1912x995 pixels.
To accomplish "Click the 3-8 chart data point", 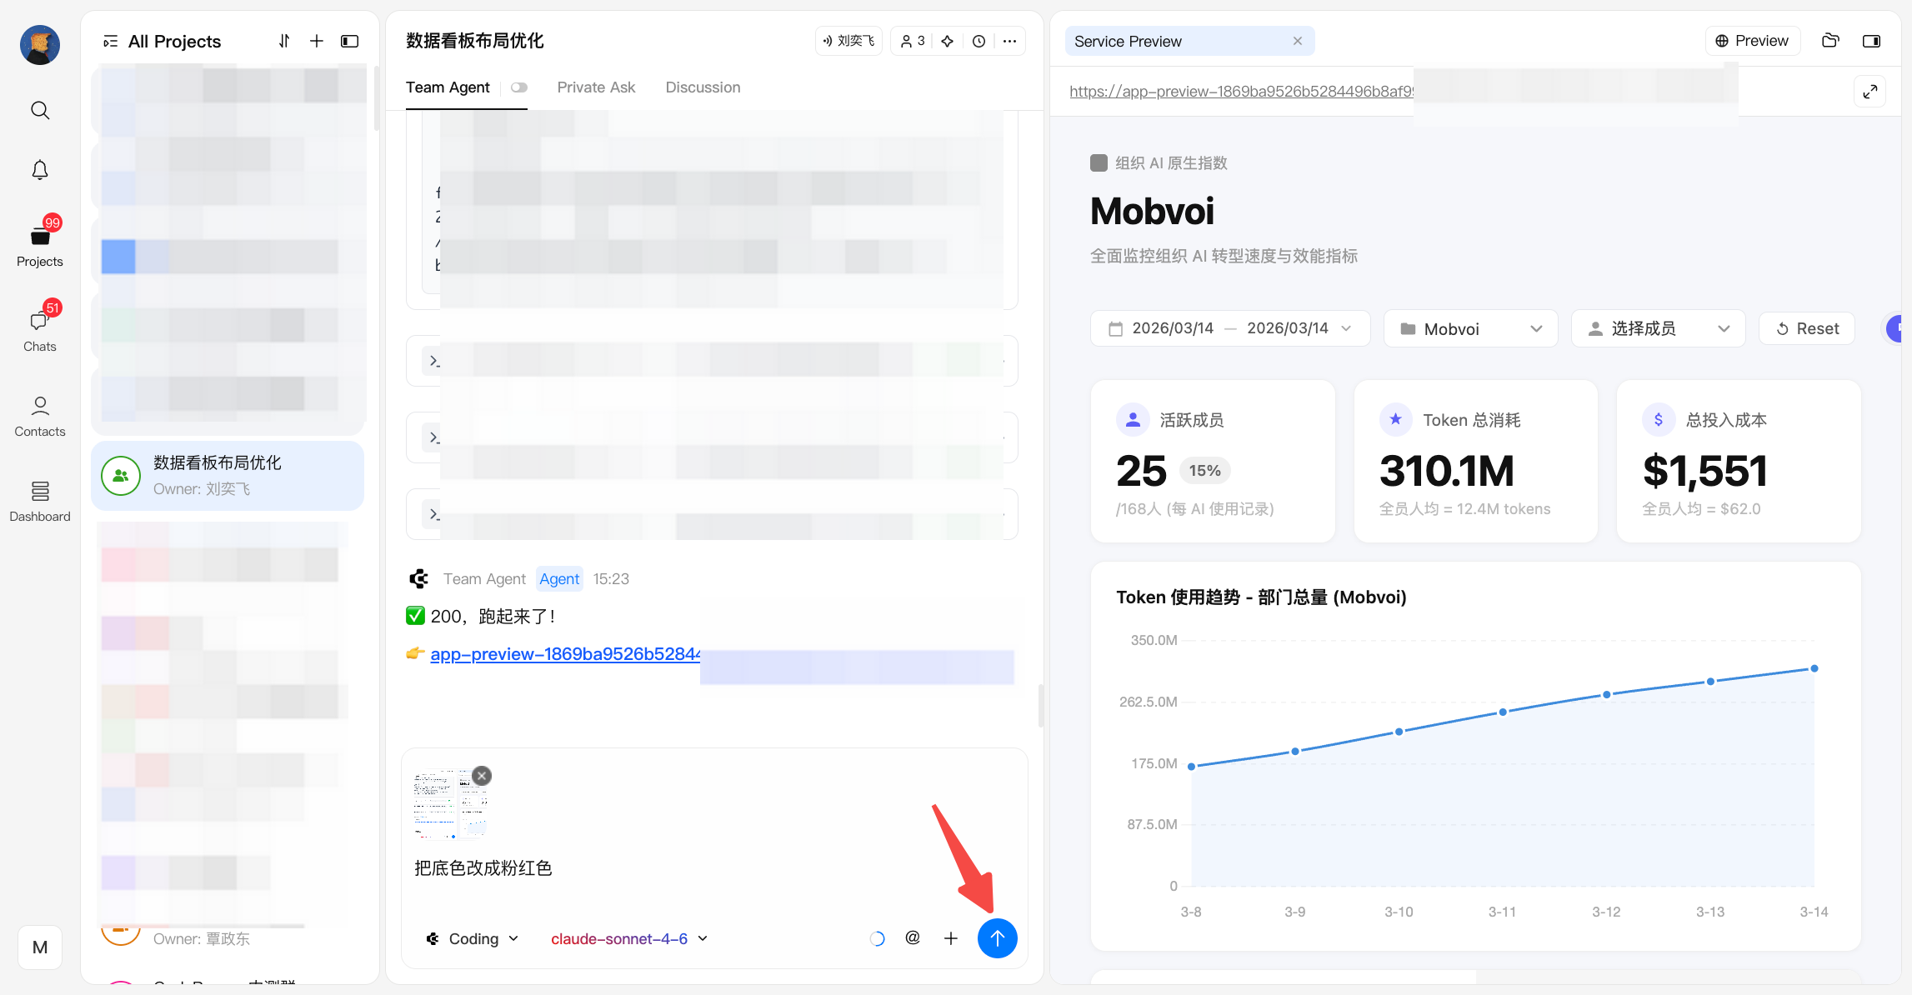I will [1192, 767].
